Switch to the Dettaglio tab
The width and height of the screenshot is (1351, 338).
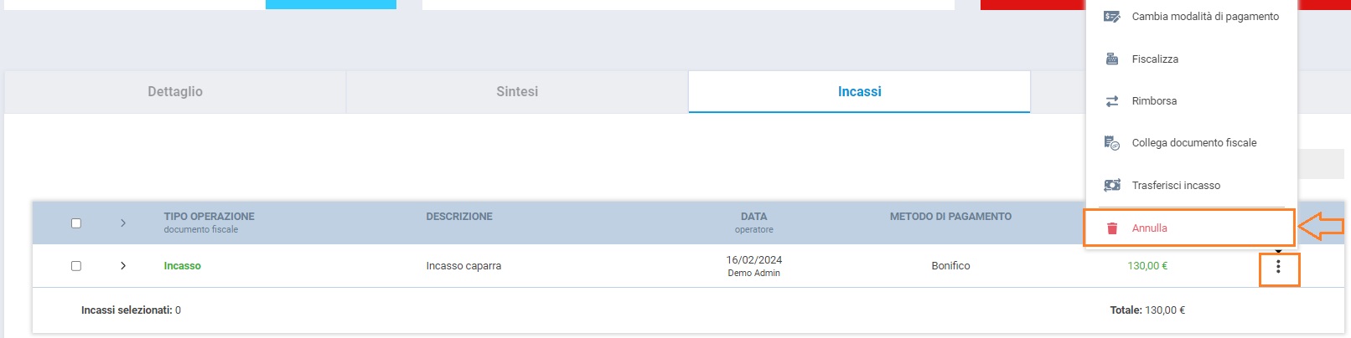pyautogui.click(x=175, y=92)
